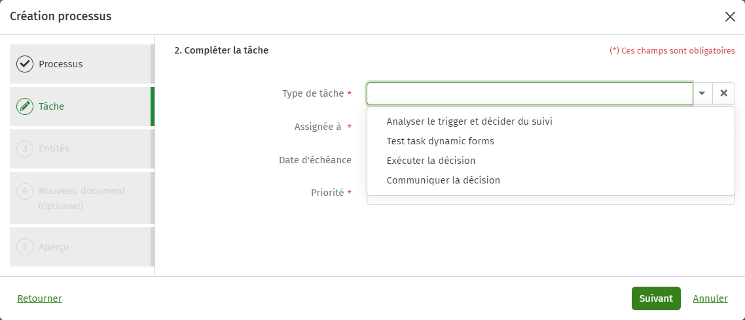Toggle the Type de tâche dropdown arrow
The width and height of the screenshot is (745, 320).
tap(702, 93)
